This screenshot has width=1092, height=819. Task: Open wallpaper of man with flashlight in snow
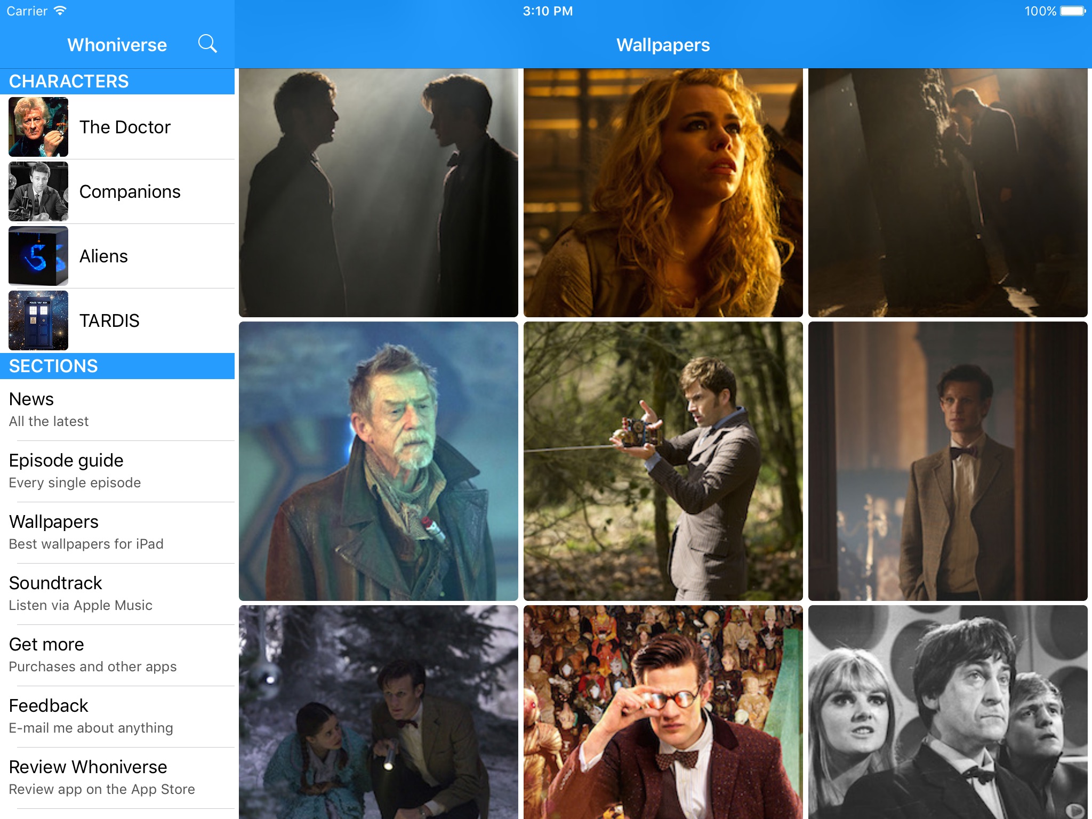379,712
